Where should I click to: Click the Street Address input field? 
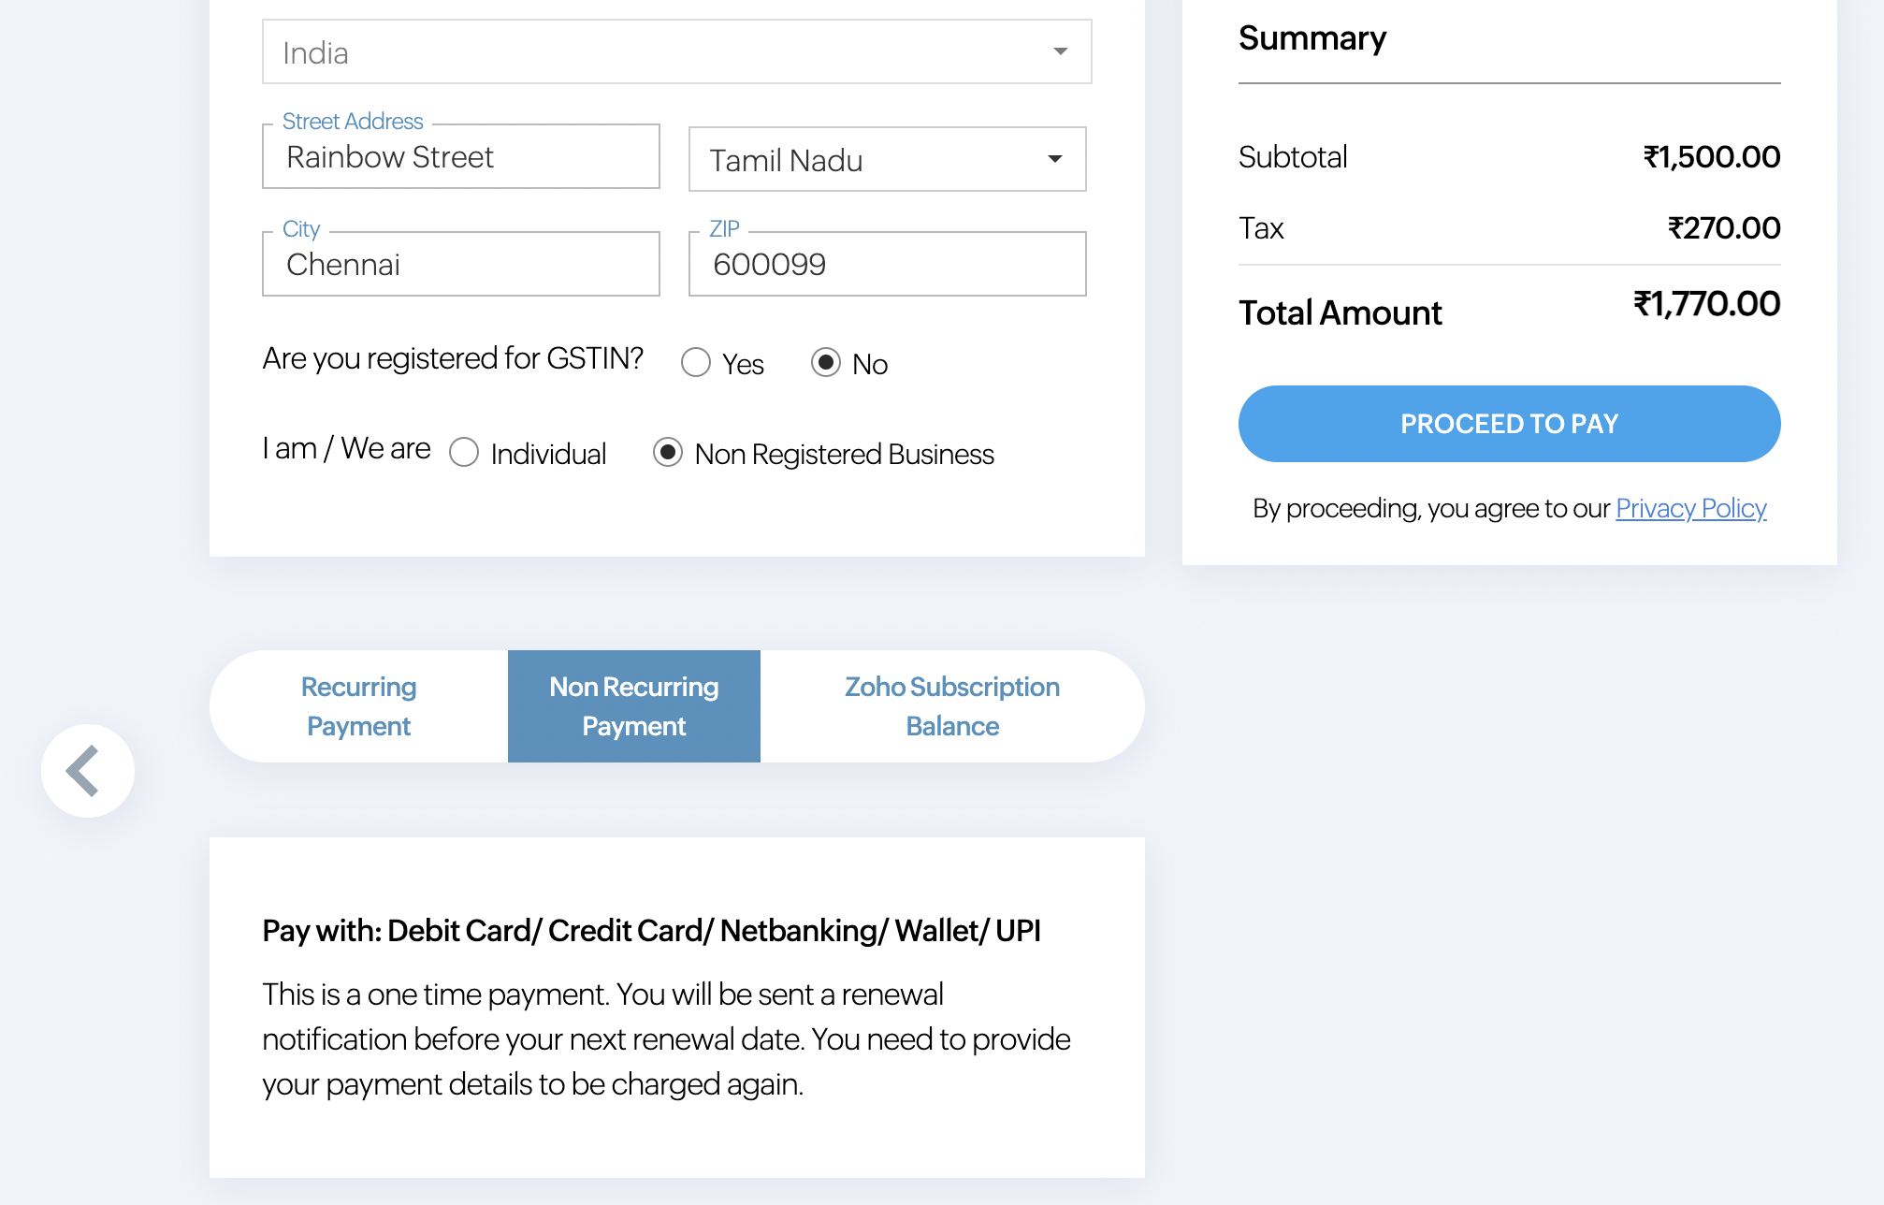pos(461,155)
